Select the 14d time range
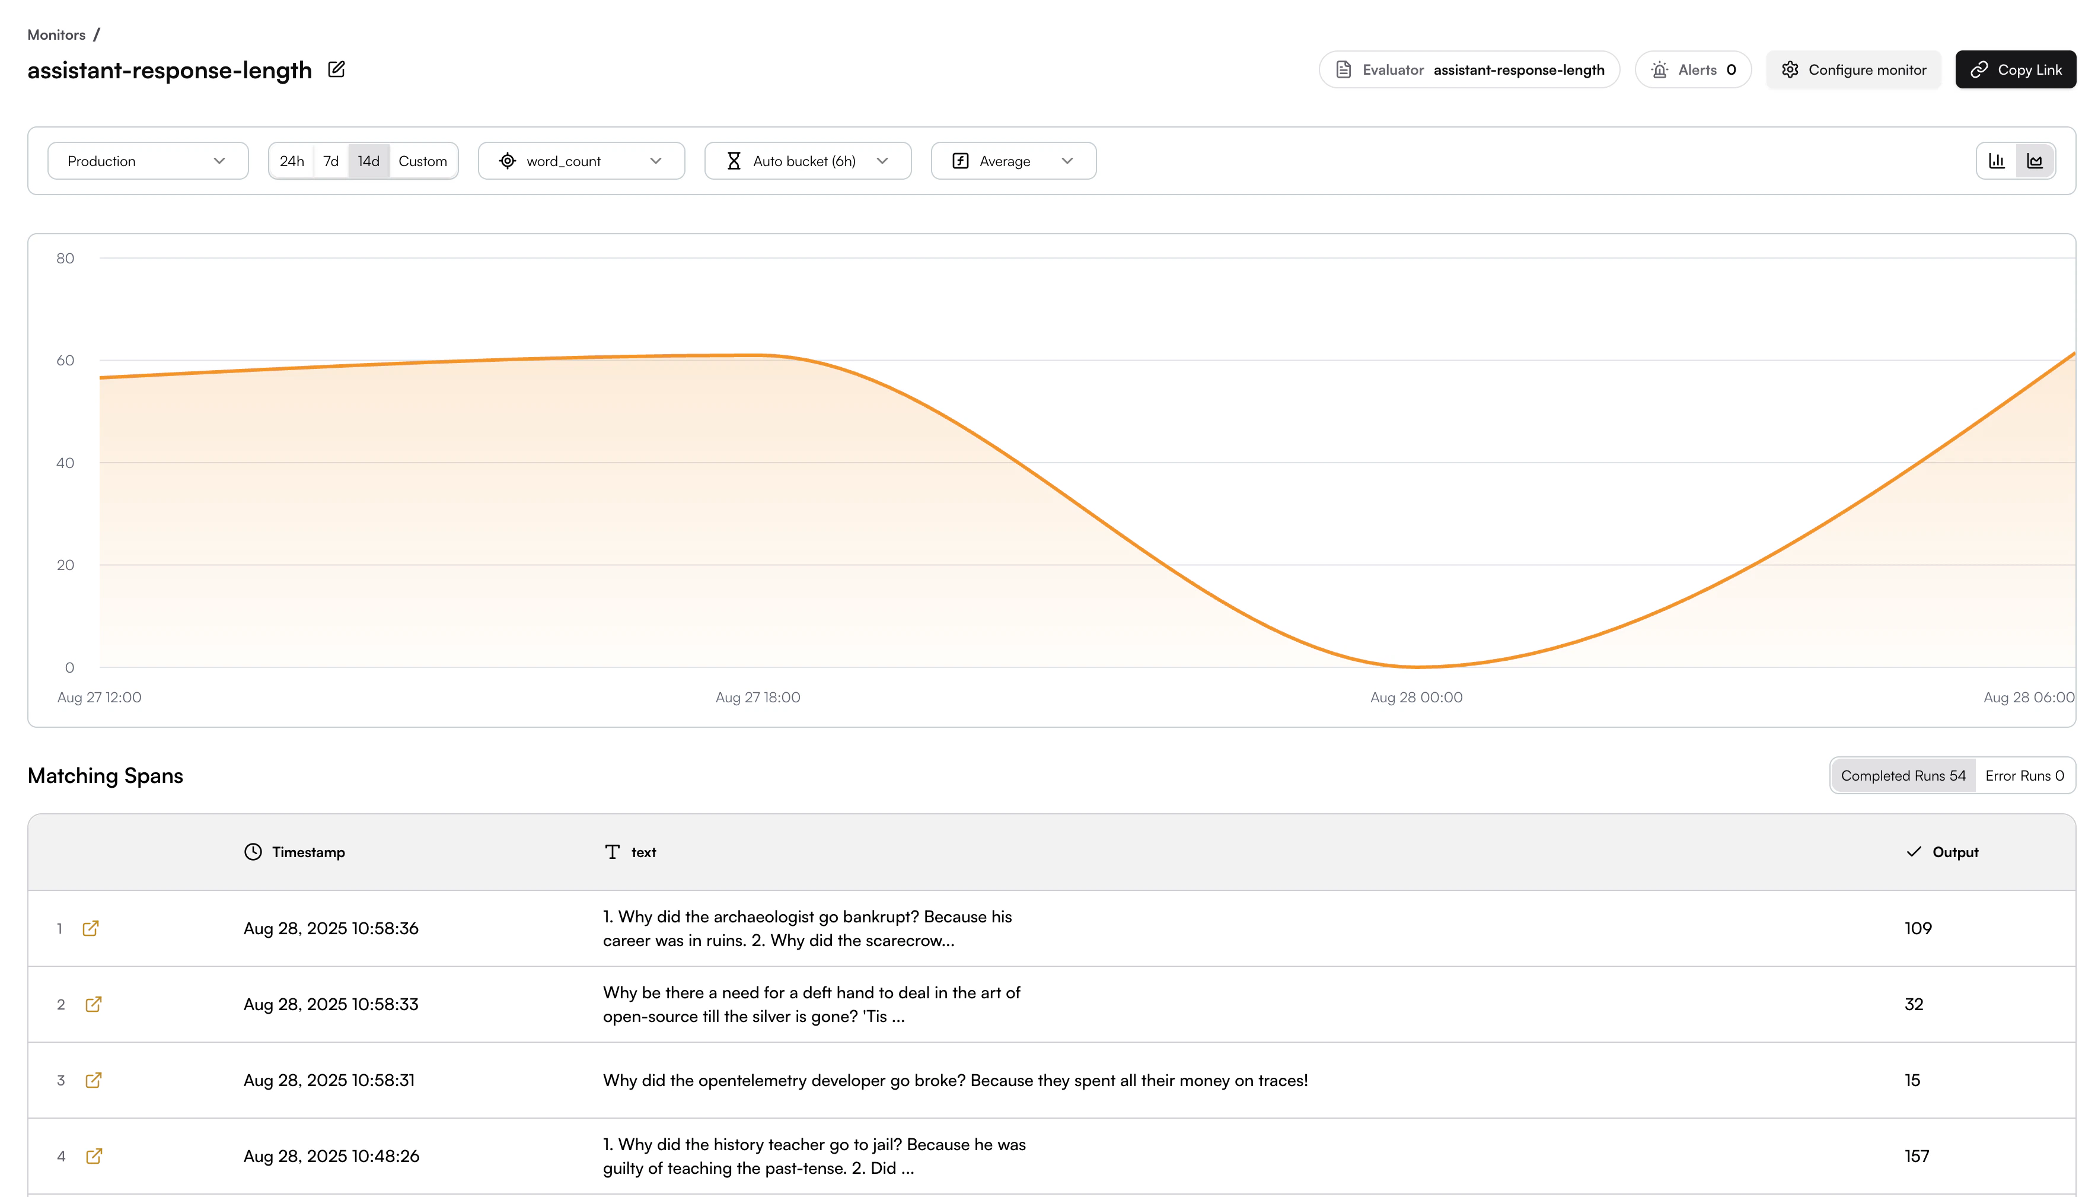Screen dimensions: 2098x1197 [x=368, y=161]
